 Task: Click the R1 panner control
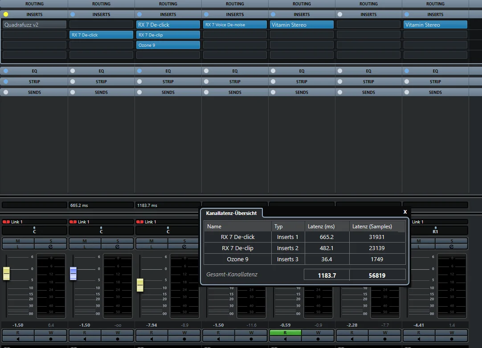point(435,230)
